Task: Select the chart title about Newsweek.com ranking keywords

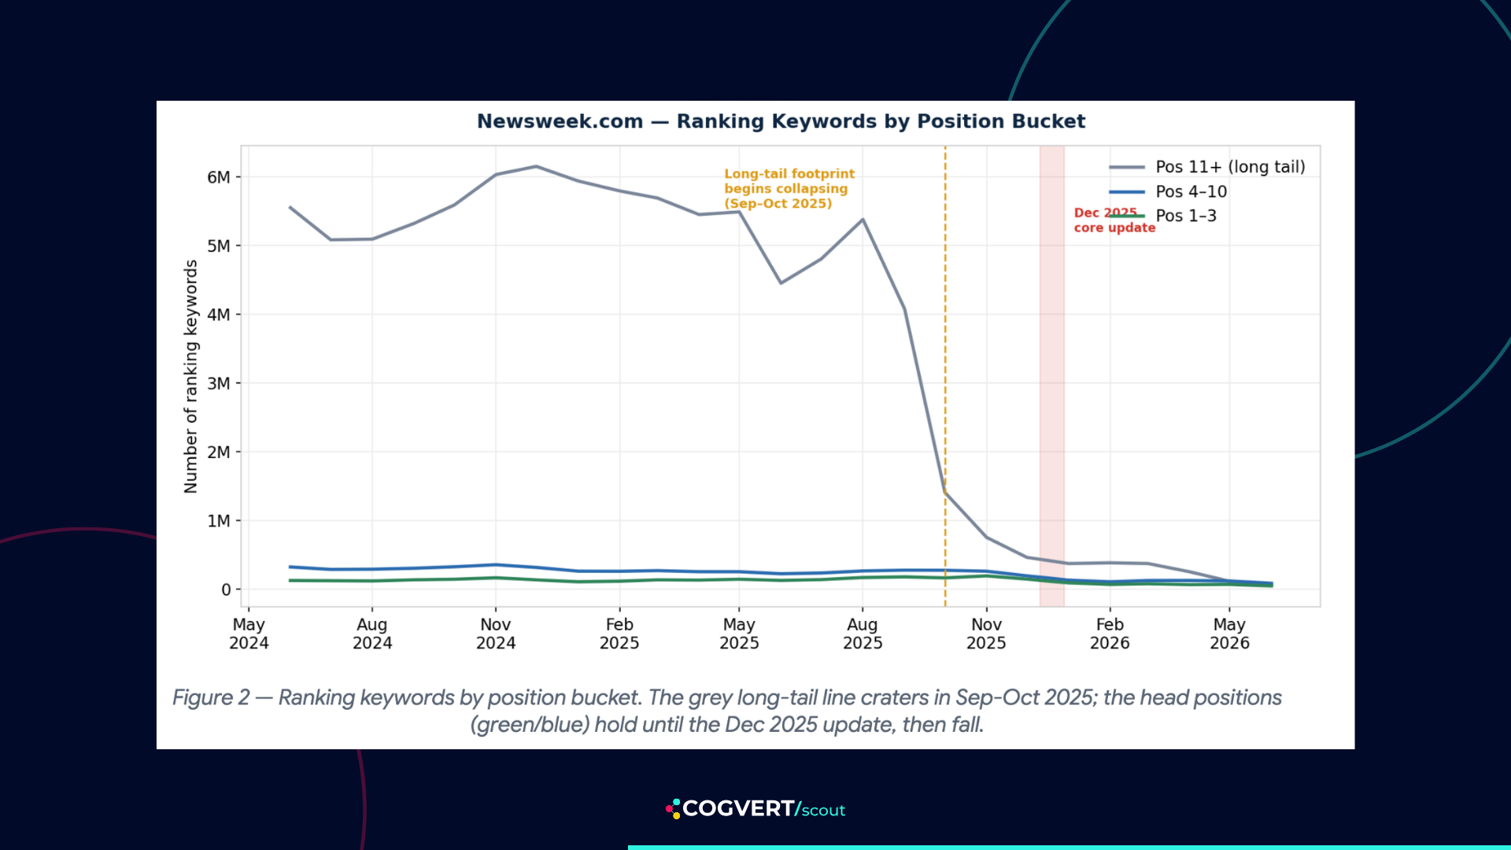Action: point(781,121)
